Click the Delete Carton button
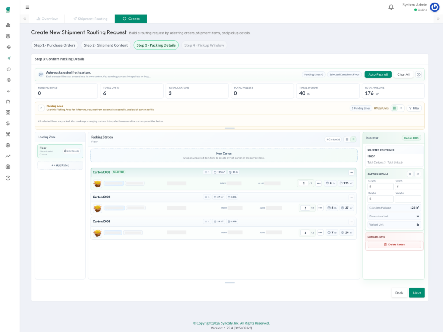This screenshot has height=332, width=443. [394, 245]
